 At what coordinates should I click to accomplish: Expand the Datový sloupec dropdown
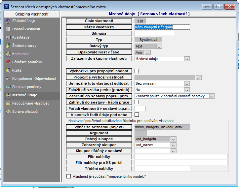click(x=173, y=139)
